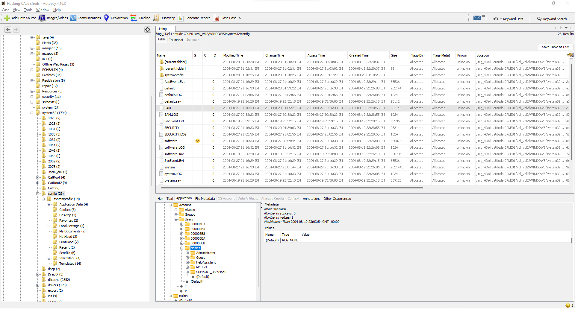The height and width of the screenshot is (309, 575).
Task: Select the systemprofile folder row
Action: (362, 75)
